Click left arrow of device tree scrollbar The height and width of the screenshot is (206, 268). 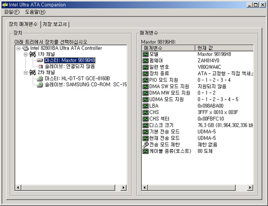18,187
